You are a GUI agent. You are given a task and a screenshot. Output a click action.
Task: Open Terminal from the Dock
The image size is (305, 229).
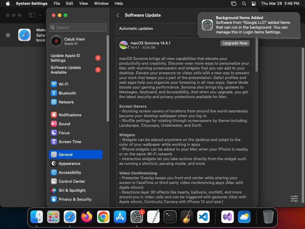pos(170,217)
